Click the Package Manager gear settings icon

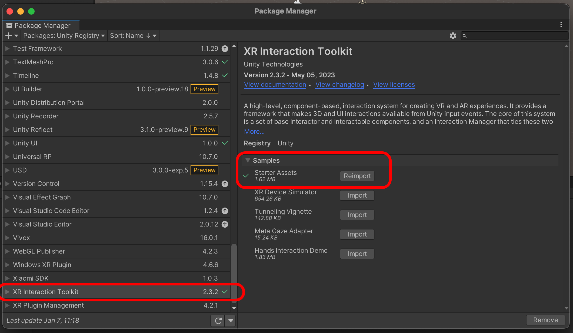click(x=453, y=36)
